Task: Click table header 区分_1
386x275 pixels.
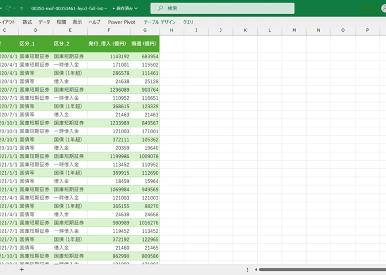Action: pyautogui.click(x=36, y=44)
